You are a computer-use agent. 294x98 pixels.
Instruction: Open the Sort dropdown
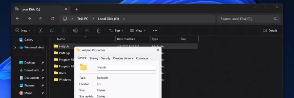(116, 30)
